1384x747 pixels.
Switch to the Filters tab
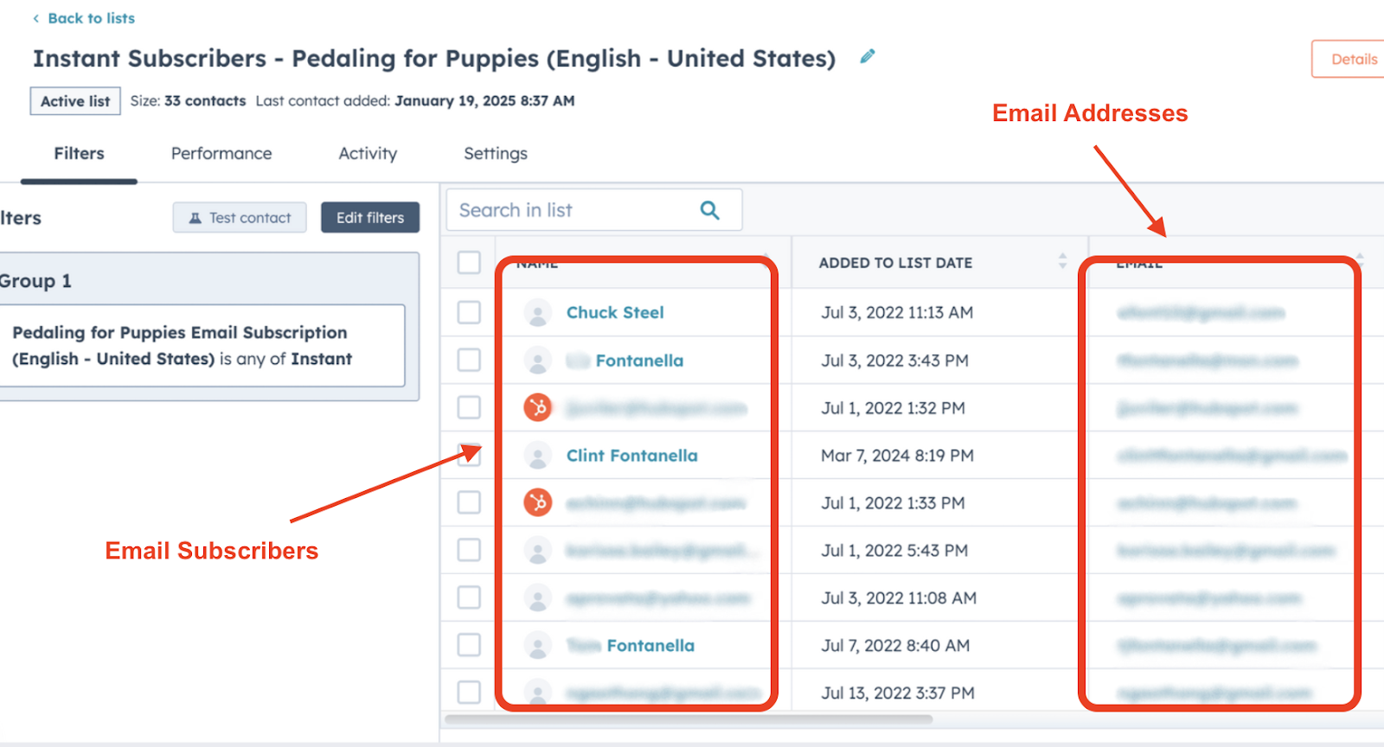pyautogui.click(x=79, y=154)
